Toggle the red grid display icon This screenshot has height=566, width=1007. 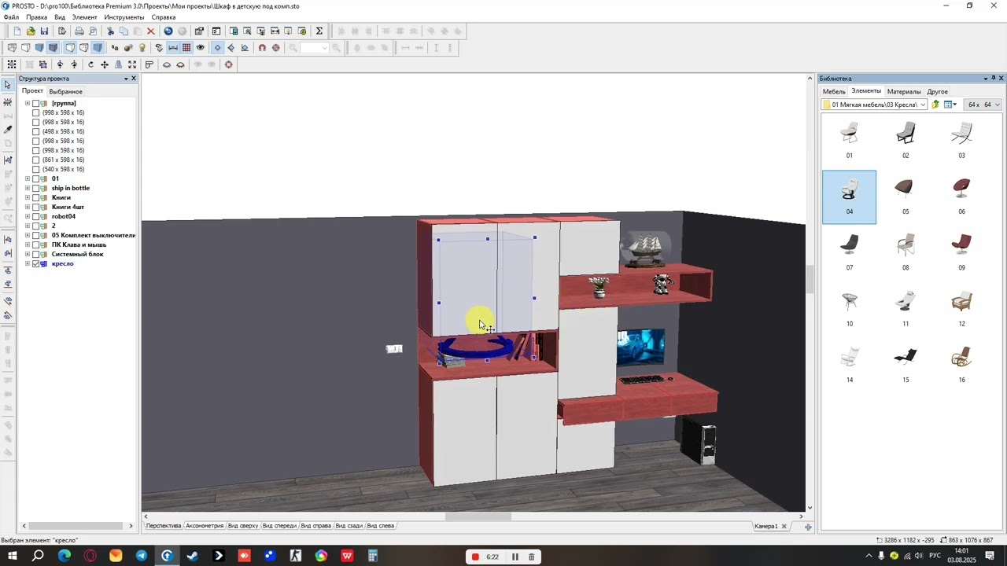186,48
